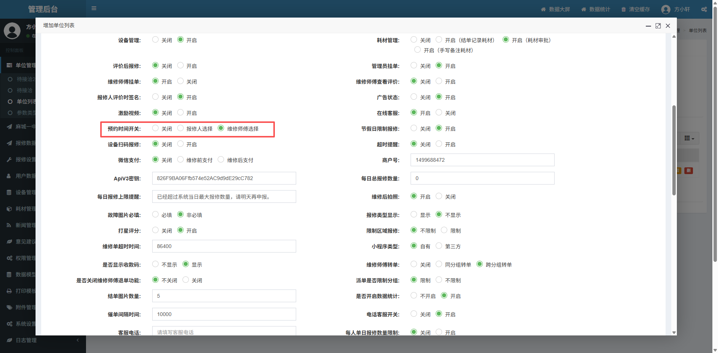Click the 客服电话 input field
This screenshot has width=718, height=353.
(224, 331)
